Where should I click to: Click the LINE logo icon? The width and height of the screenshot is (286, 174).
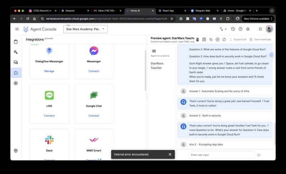49,95
